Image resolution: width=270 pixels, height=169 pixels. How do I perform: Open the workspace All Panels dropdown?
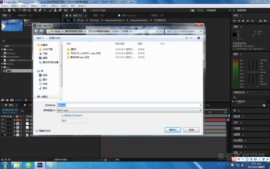[x=219, y=10]
